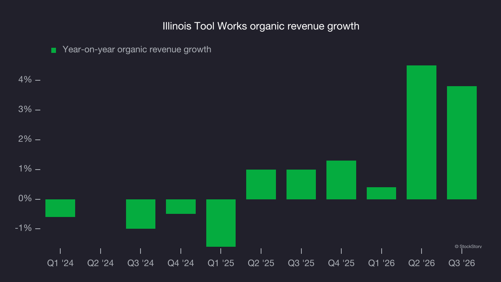Screen dimensions: 501x282
Task: Select the Q4 '25 x-axis label
Action: click(341, 263)
